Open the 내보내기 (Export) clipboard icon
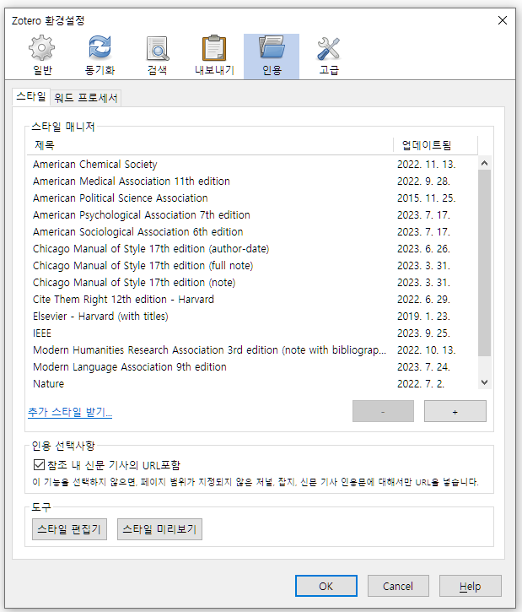This screenshot has height=612, width=522. pyautogui.click(x=214, y=57)
